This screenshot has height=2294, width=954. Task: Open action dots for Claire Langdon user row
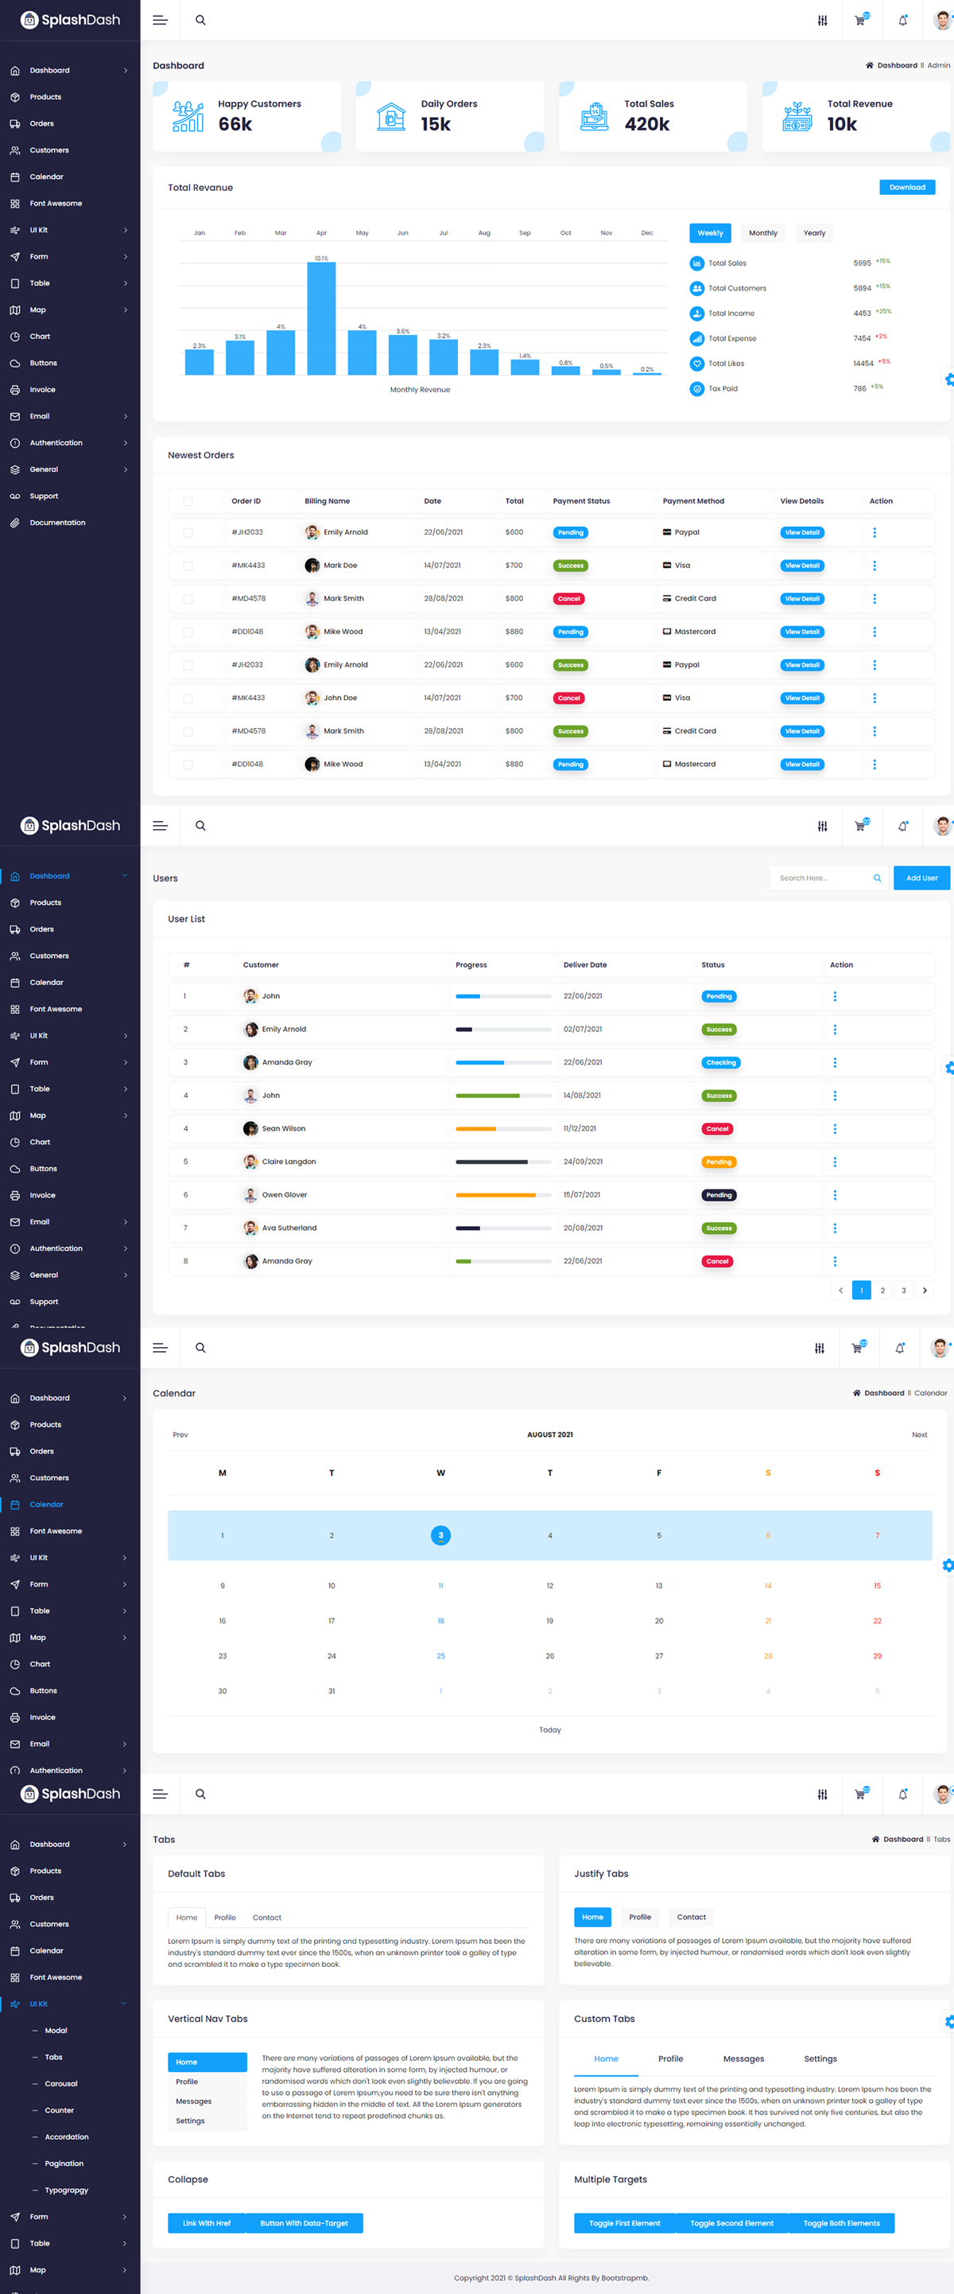coord(835,1163)
